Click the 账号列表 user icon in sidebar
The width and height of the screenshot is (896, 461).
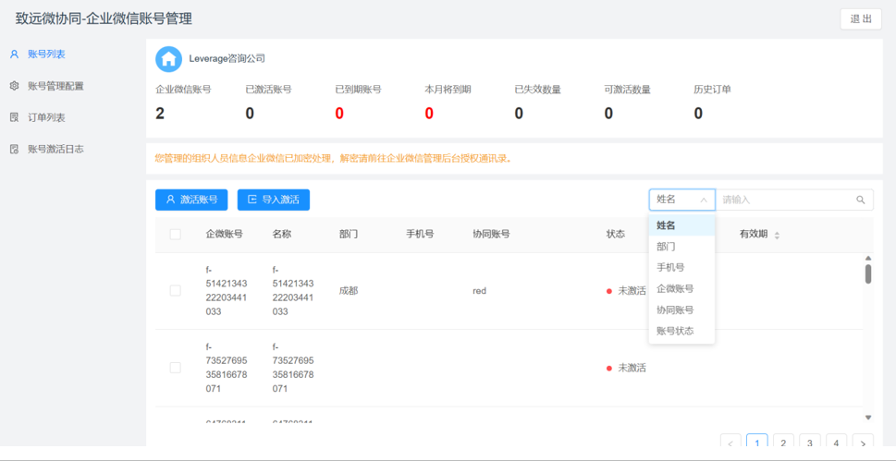pos(14,55)
